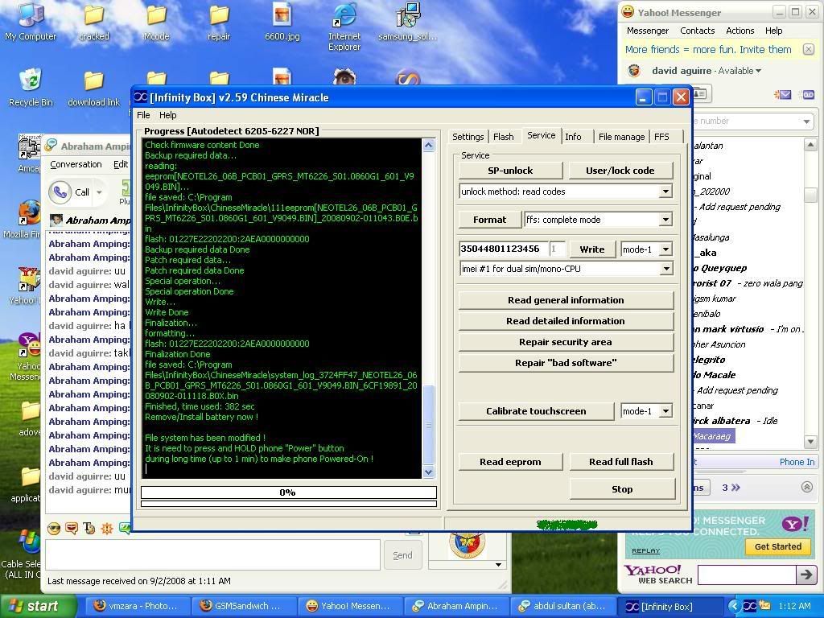Image resolution: width=824 pixels, height=618 pixels.
Task: Launch Internet Explorer desktop shortcut
Action: point(344,27)
